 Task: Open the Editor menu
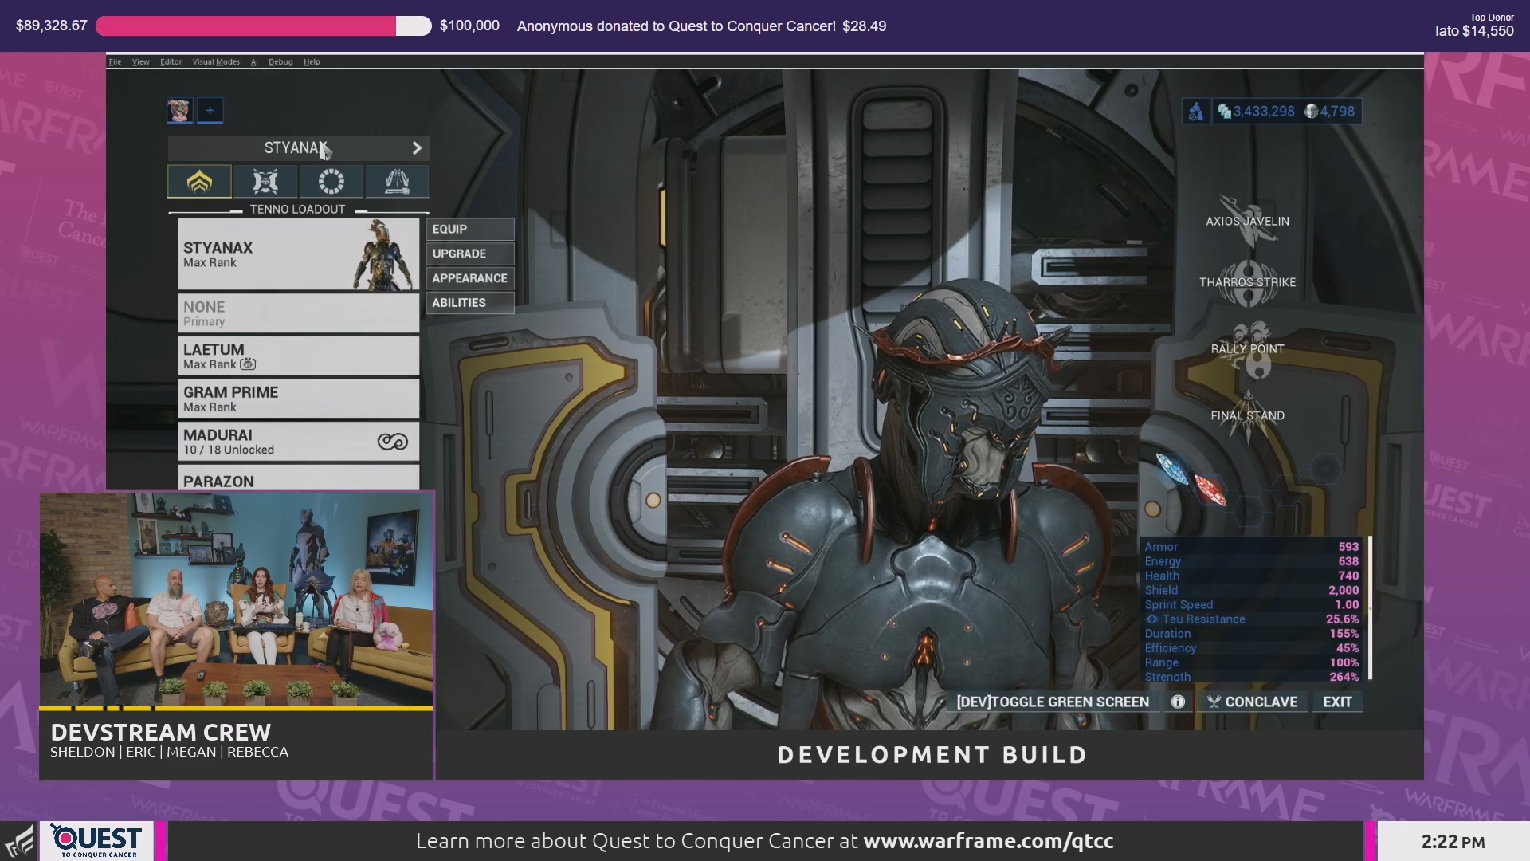click(171, 61)
